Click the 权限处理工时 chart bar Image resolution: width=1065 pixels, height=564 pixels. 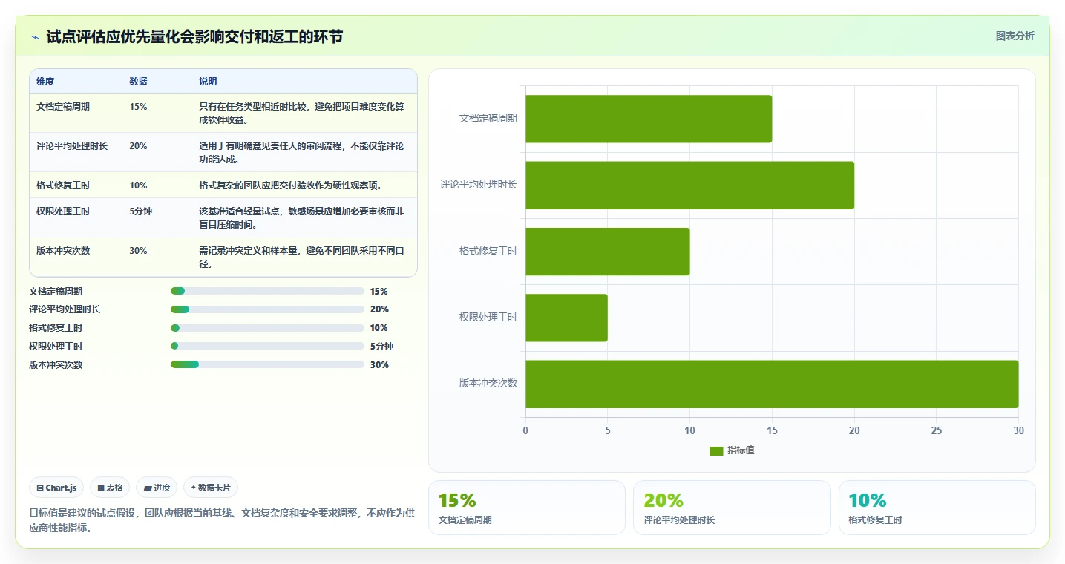coord(566,318)
